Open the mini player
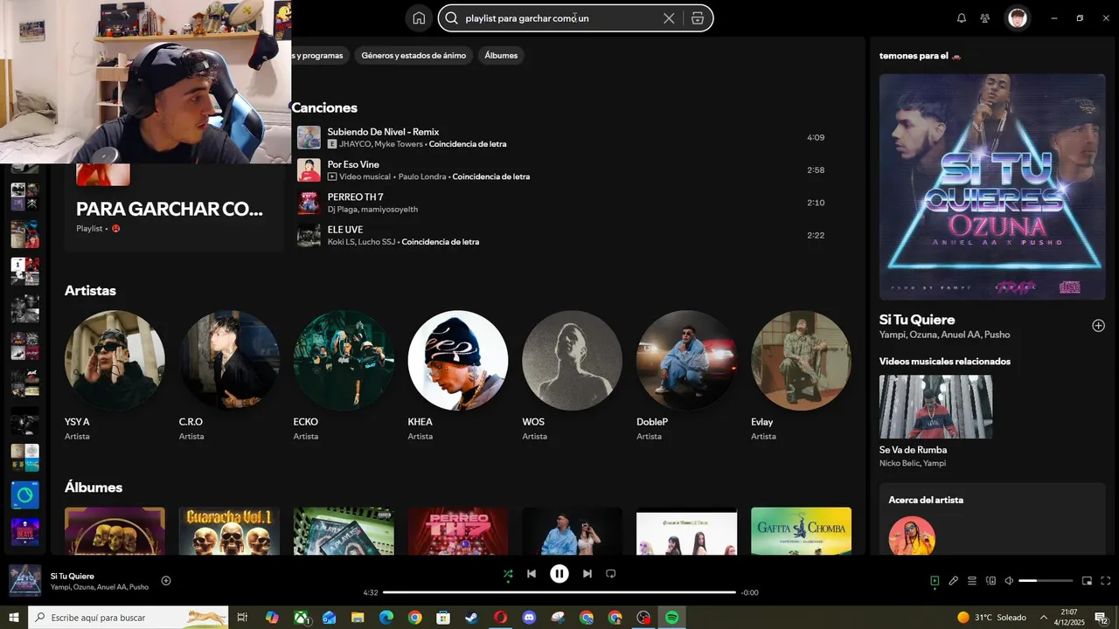 point(1087,581)
